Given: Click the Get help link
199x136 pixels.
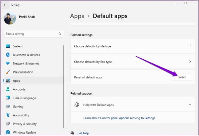Looking at the screenshot, I should pyautogui.click(x=83, y=133).
